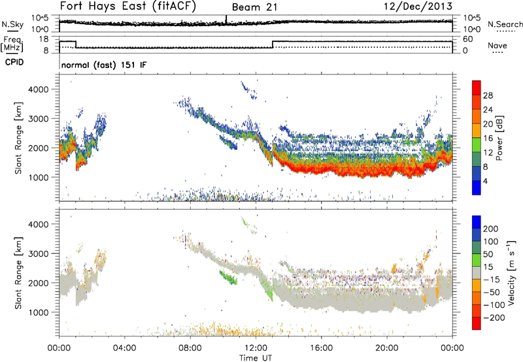Click the '1000' tick of the velocity panel
523x362 pixels.
(39, 312)
